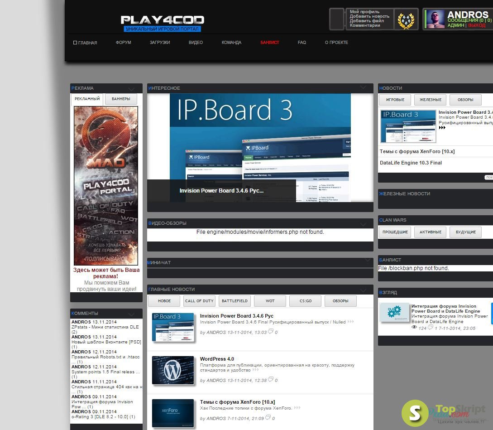
Task: Open ЗАГРУЗКИ from the navigation menu
Action: 160,43
